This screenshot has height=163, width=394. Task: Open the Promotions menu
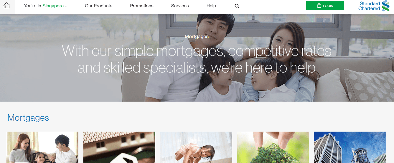point(142,6)
